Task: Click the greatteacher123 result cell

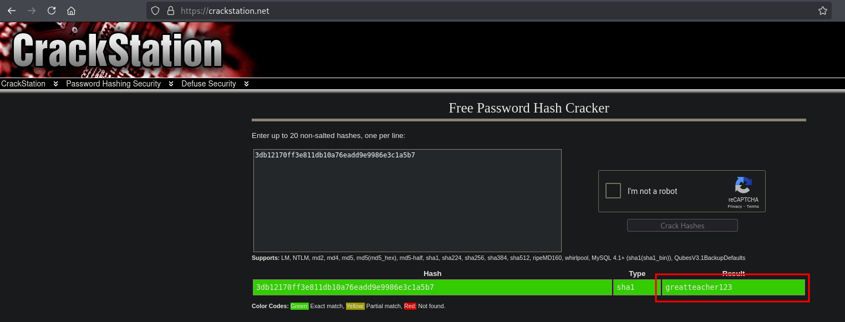Action: [x=733, y=287]
